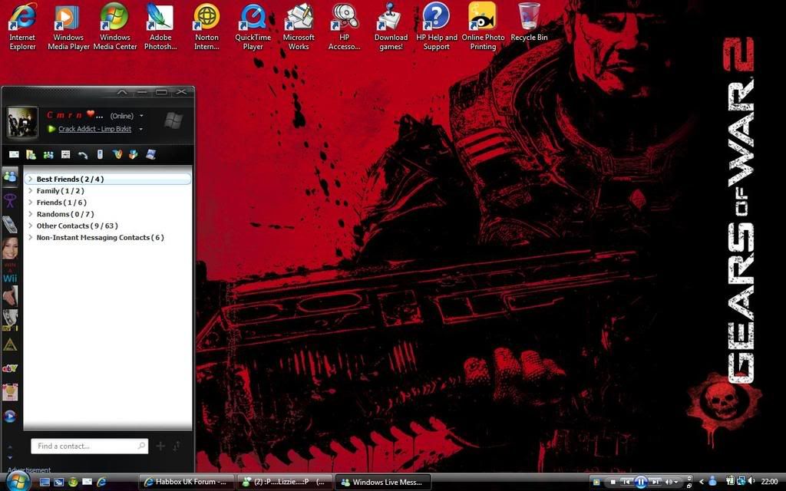Open the Online status dropdown arrow

tap(141, 116)
